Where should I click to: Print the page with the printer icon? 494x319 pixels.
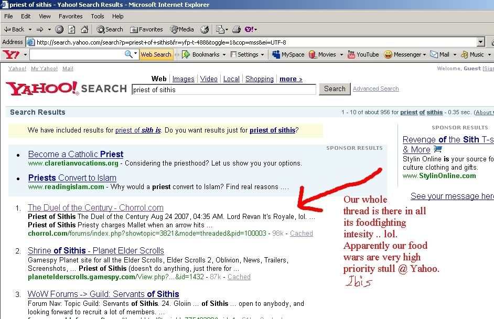pyautogui.click(x=237, y=29)
